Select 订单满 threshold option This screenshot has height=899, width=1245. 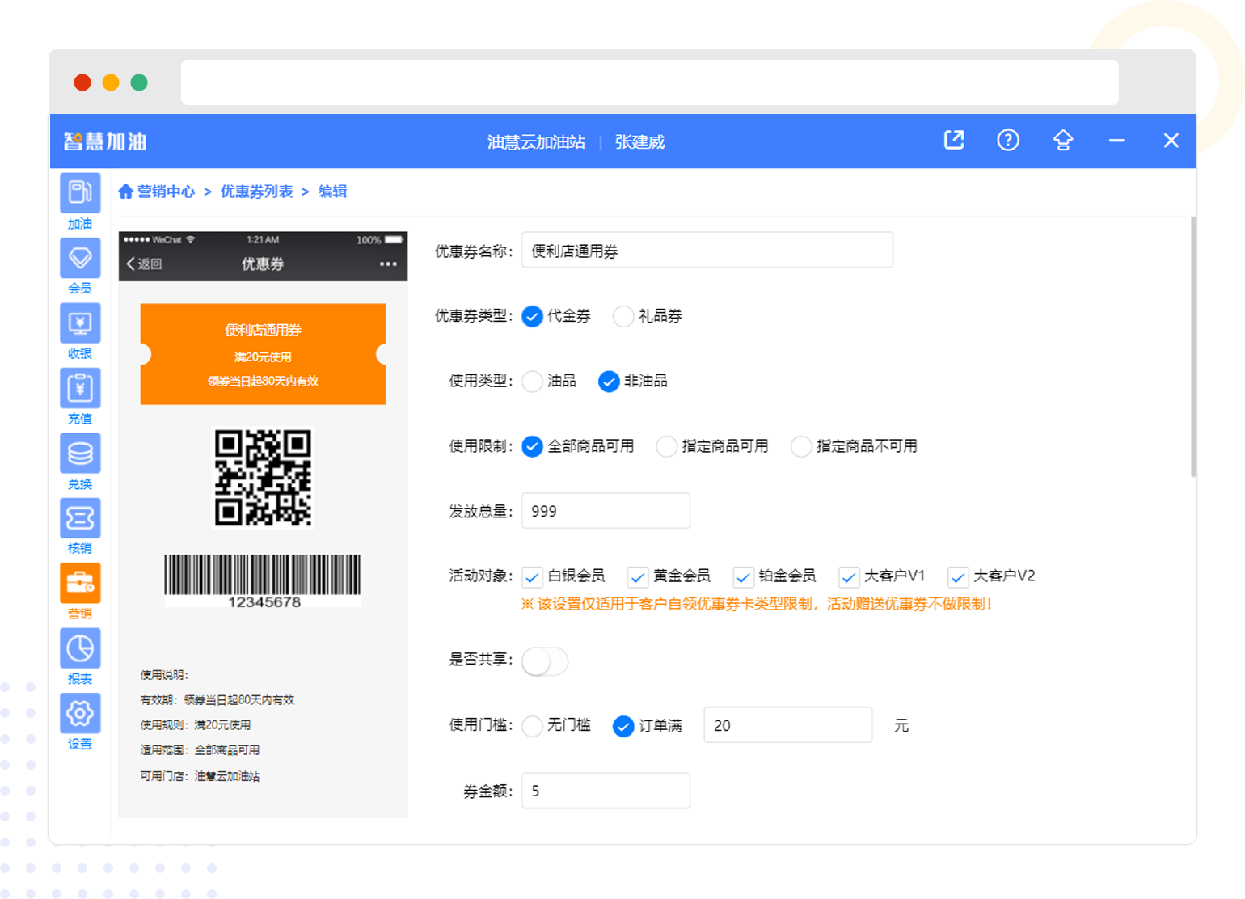[x=623, y=726]
